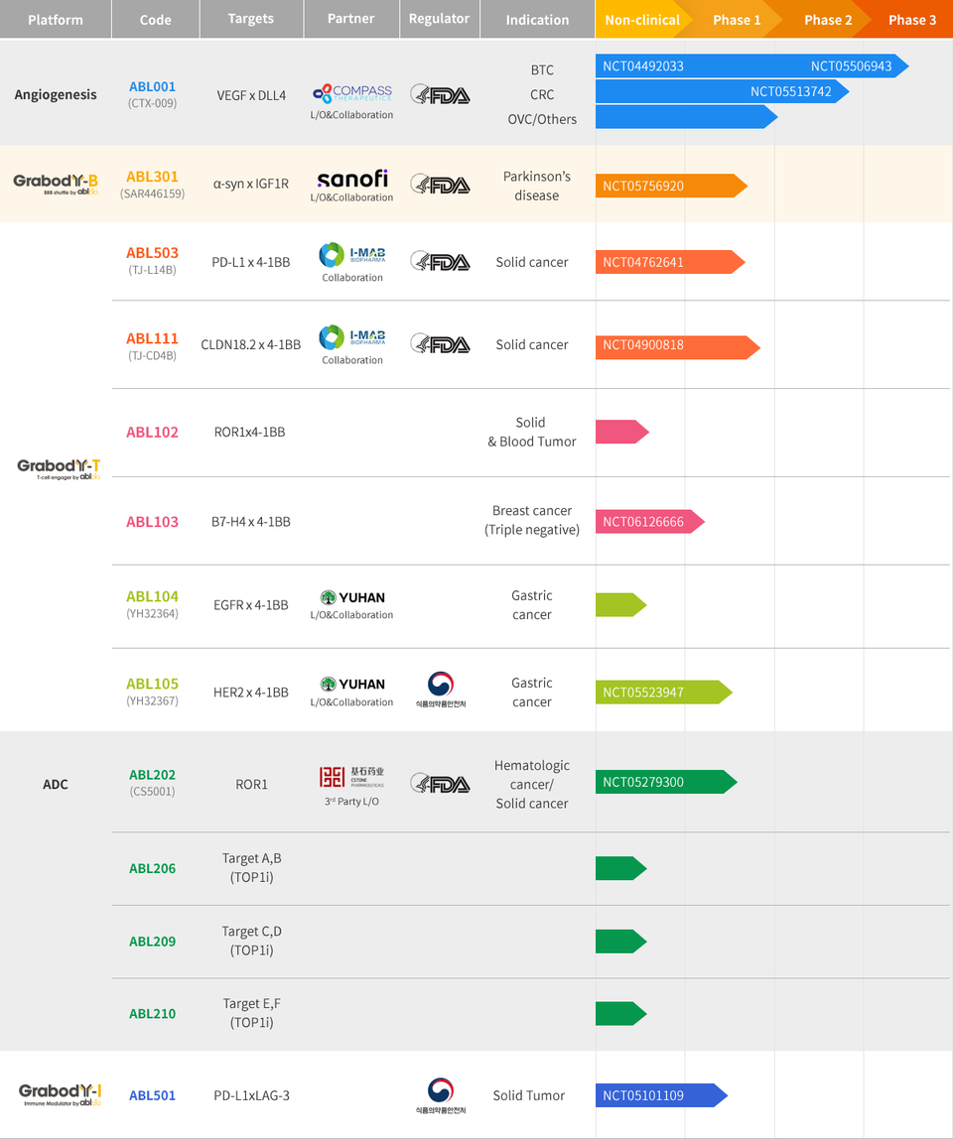Screen dimensions: 953x1139
Task: Click the NCT06126666 trial link for ABL103
Action: [x=645, y=521]
